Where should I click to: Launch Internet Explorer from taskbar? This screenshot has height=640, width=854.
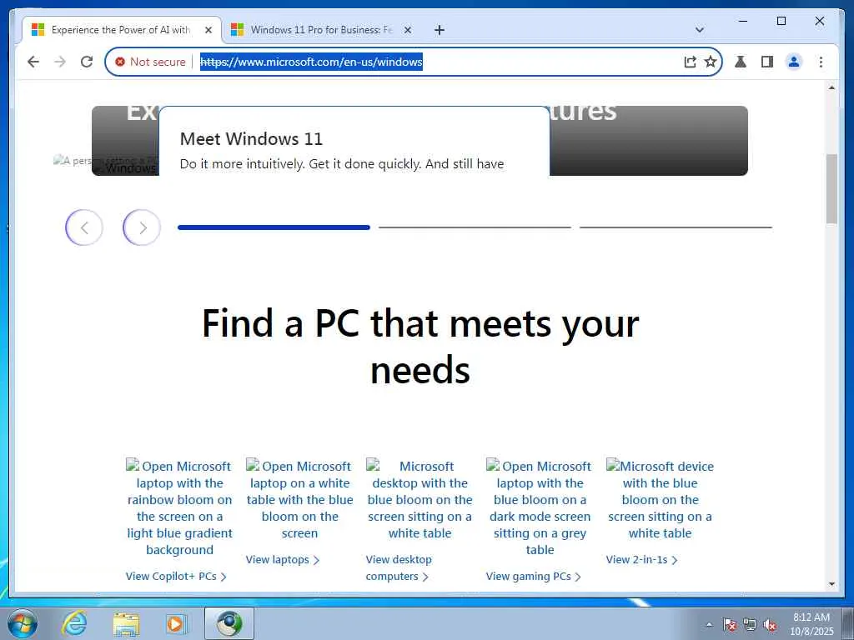pos(74,623)
